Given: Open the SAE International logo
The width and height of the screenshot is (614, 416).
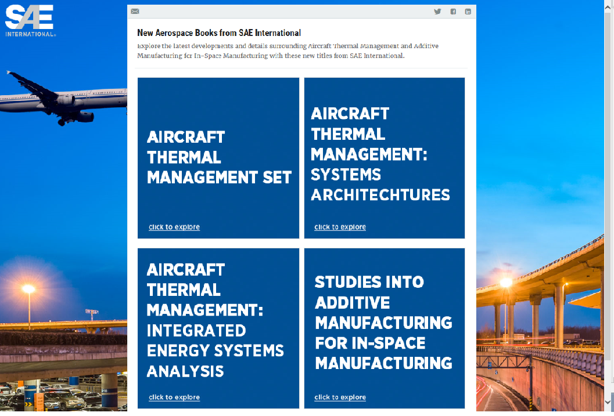Looking at the screenshot, I should click(x=30, y=21).
